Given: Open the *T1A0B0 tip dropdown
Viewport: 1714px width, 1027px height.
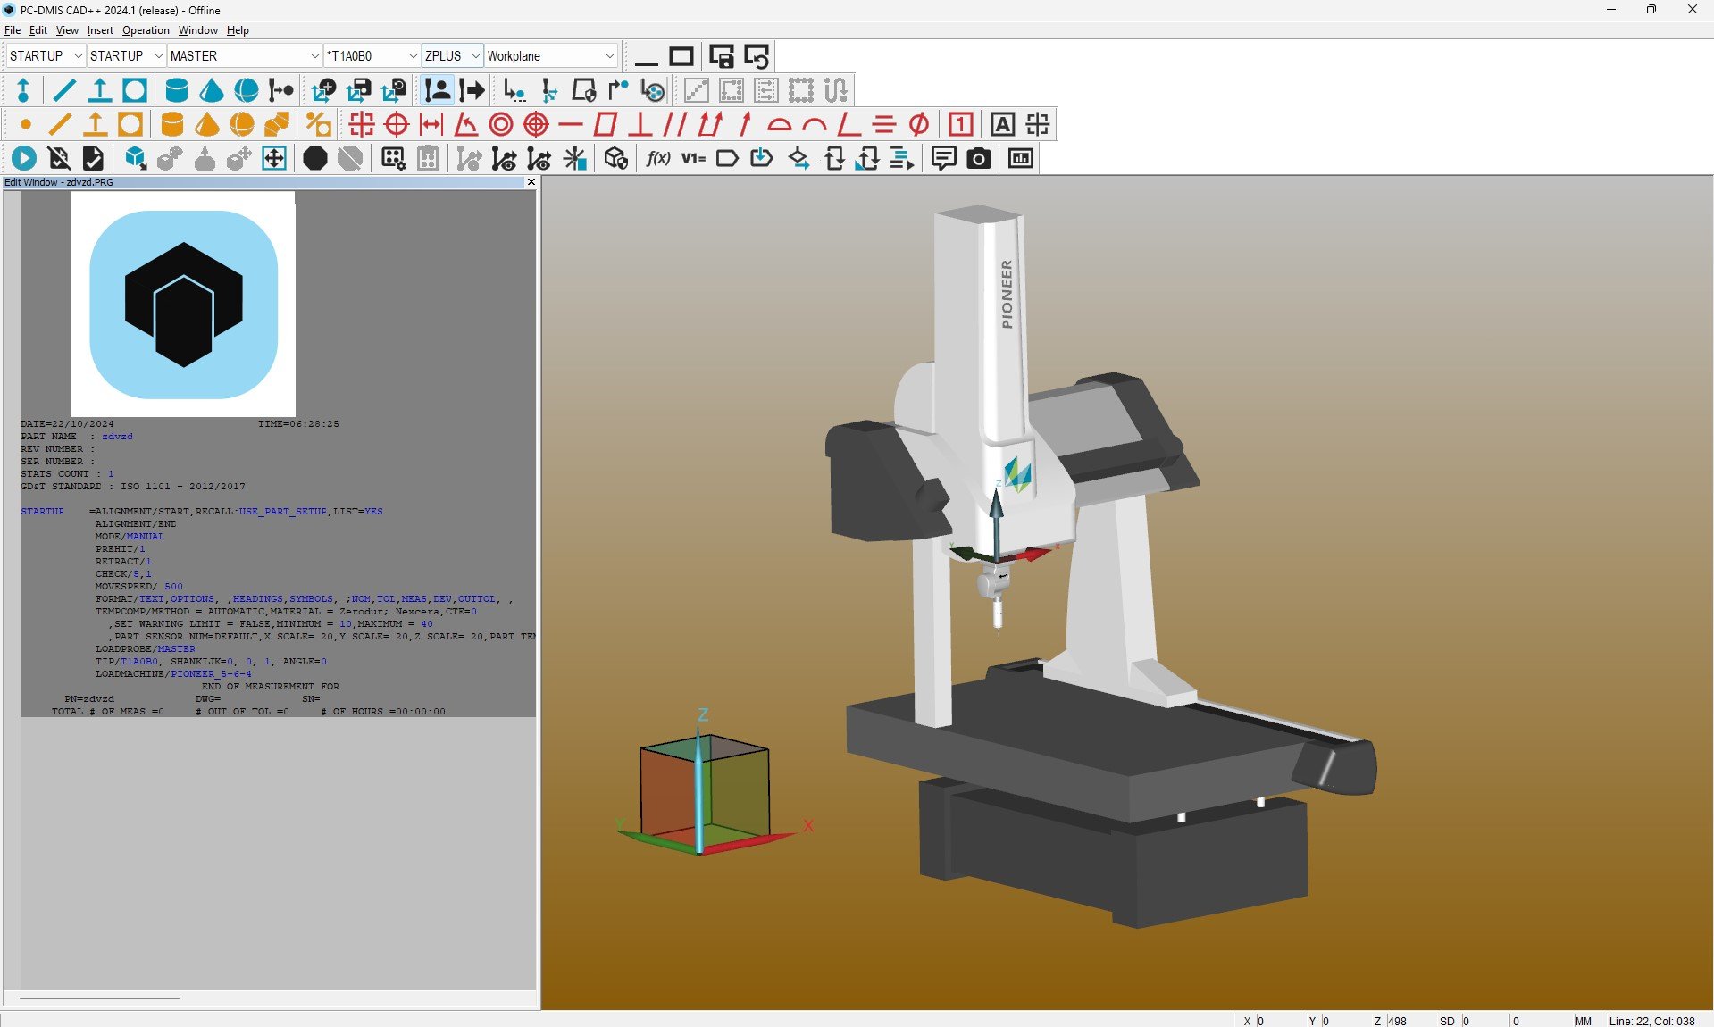Looking at the screenshot, I should point(372,56).
